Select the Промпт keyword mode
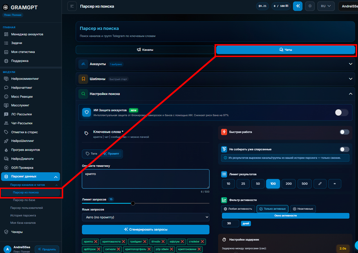358x253 pixels. coord(111,154)
